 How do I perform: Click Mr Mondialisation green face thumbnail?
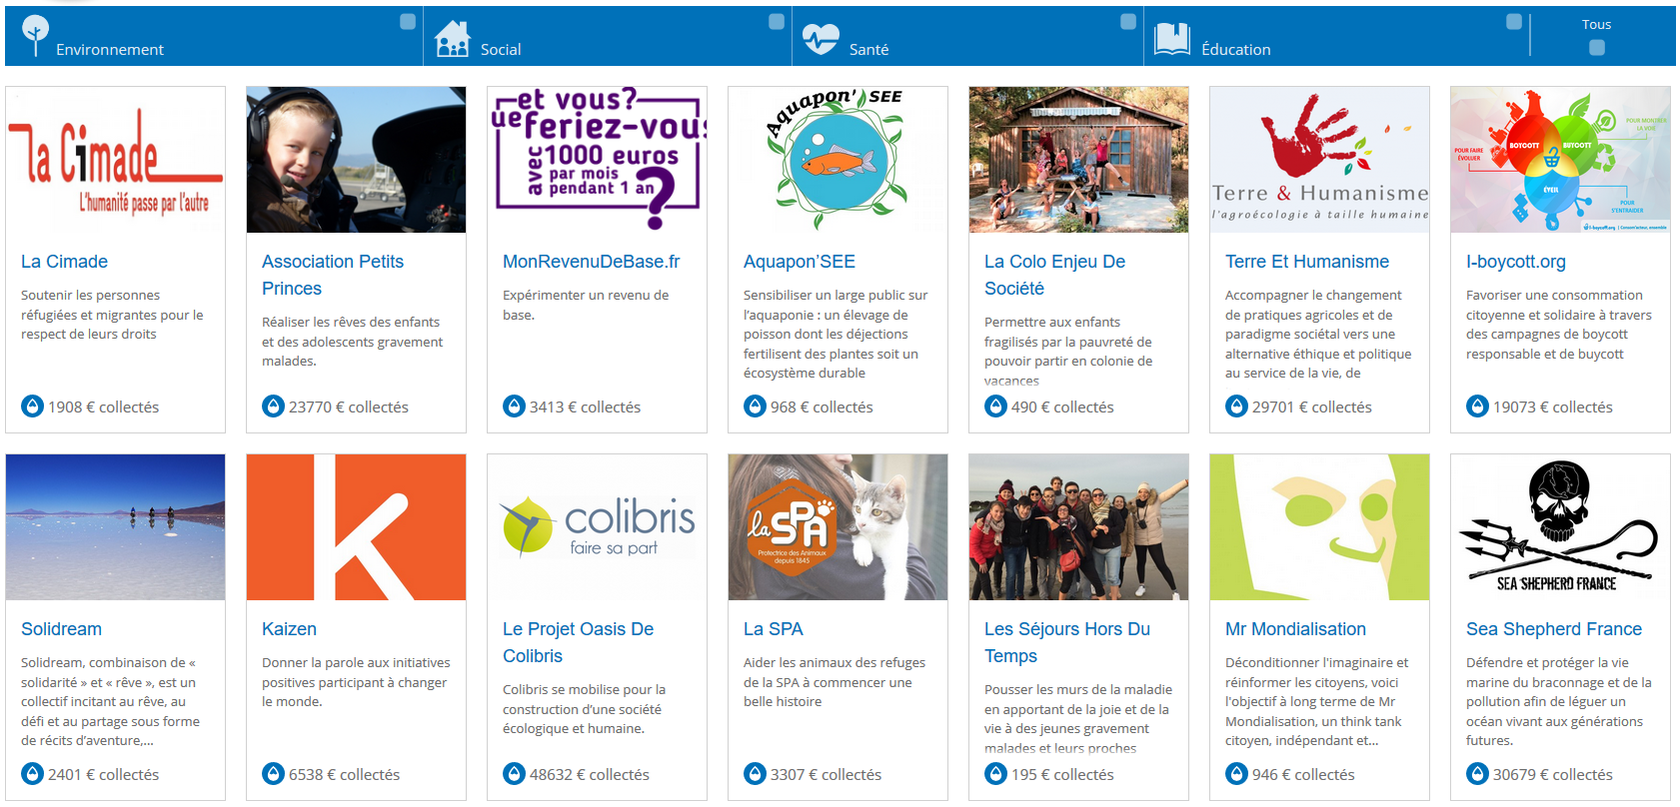pos(1319,527)
